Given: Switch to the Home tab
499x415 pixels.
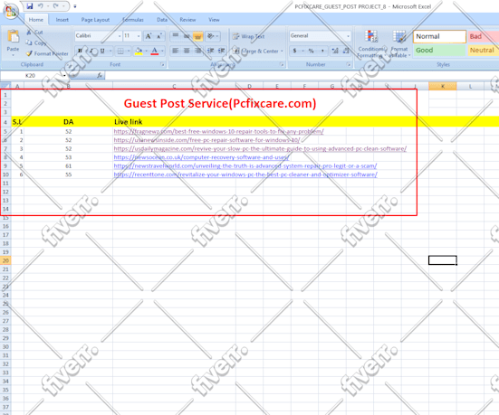Looking at the screenshot, I should [36, 20].
